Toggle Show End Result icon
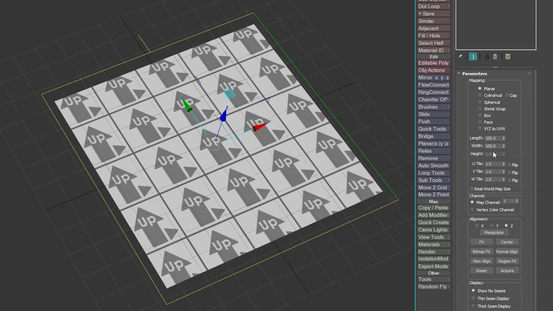The image size is (553, 311). tap(474, 57)
